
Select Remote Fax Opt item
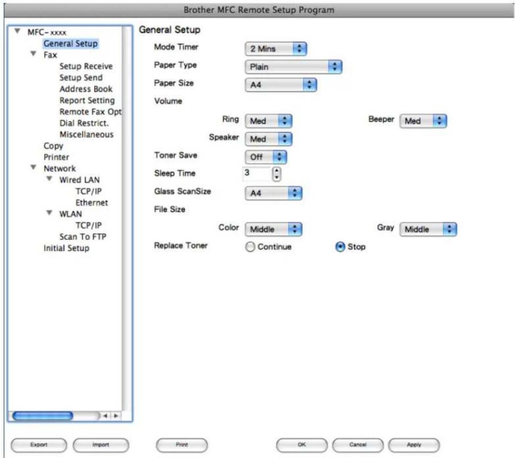(x=90, y=112)
